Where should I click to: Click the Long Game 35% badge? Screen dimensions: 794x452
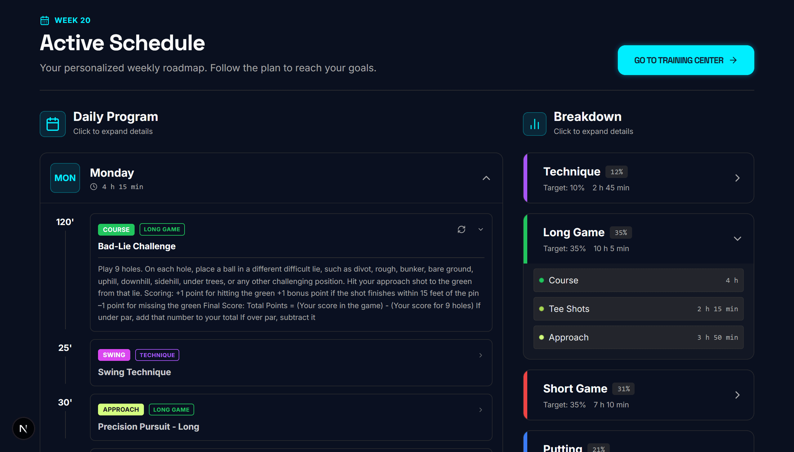coord(621,233)
